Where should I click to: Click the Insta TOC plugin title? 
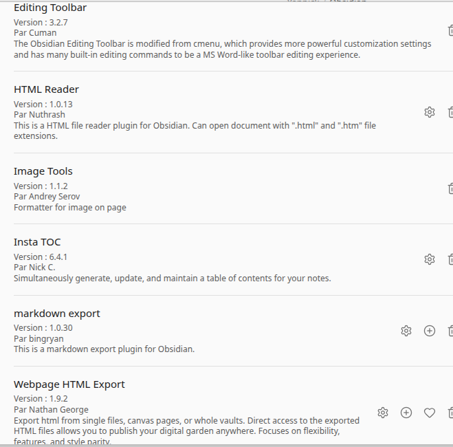coord(38,242)
